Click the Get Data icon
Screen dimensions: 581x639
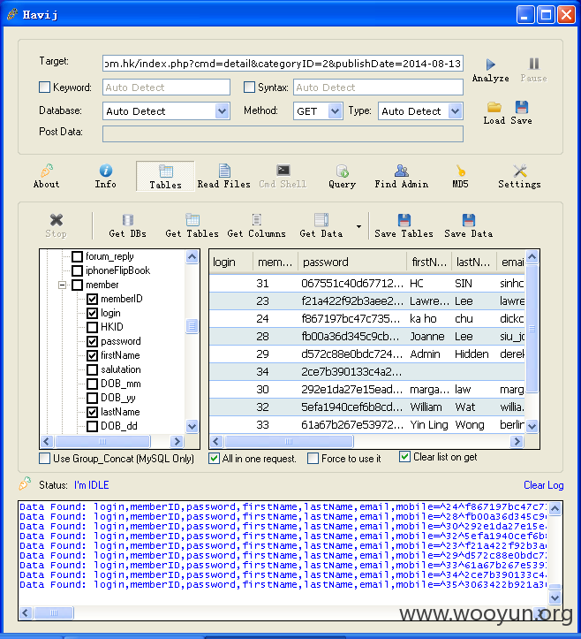click(x=321, y=220)
